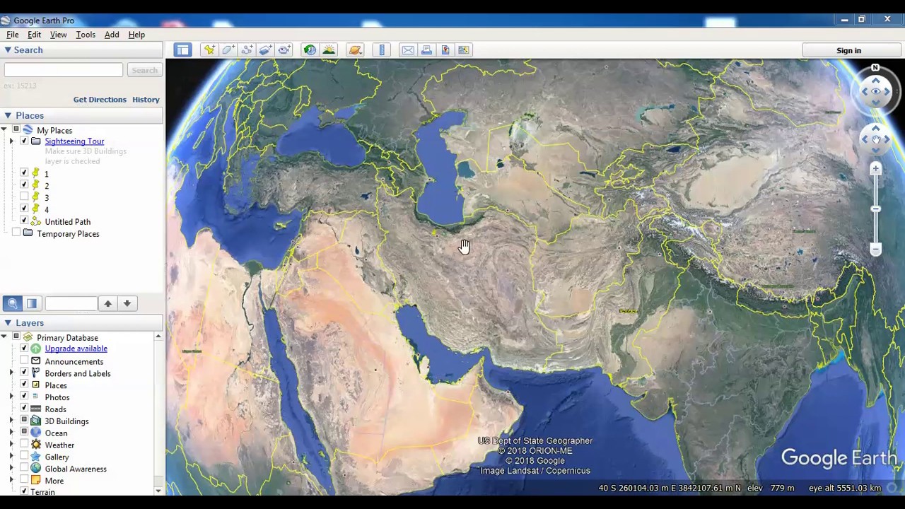Enable the Weather layer checkbox

[24, 445]
